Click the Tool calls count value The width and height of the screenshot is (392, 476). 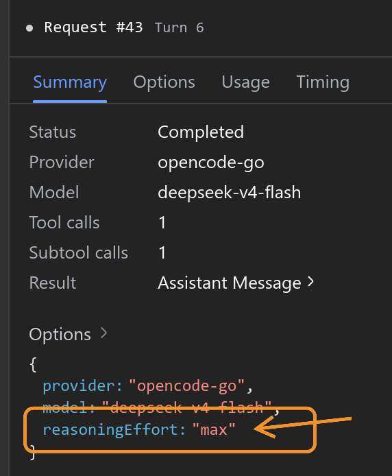point(162,222)
